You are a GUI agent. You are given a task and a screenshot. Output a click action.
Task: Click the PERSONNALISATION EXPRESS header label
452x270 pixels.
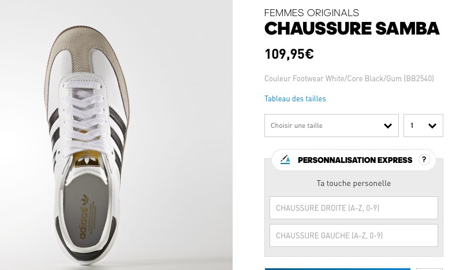point(355,160)
